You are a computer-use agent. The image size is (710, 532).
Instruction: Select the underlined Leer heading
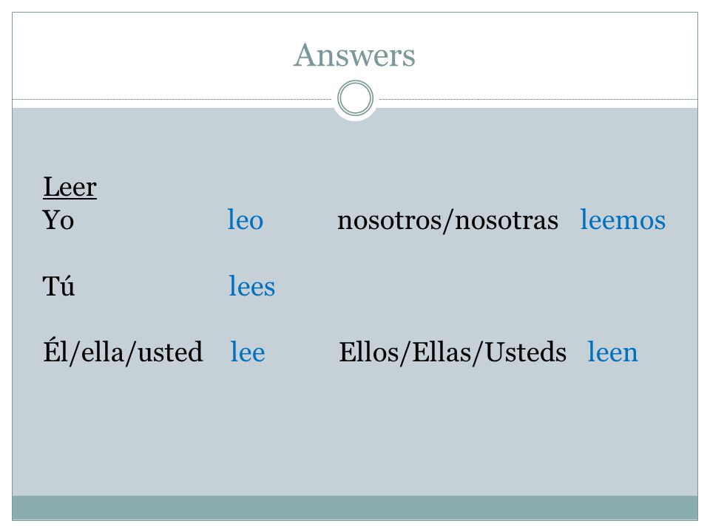(70, 187)
